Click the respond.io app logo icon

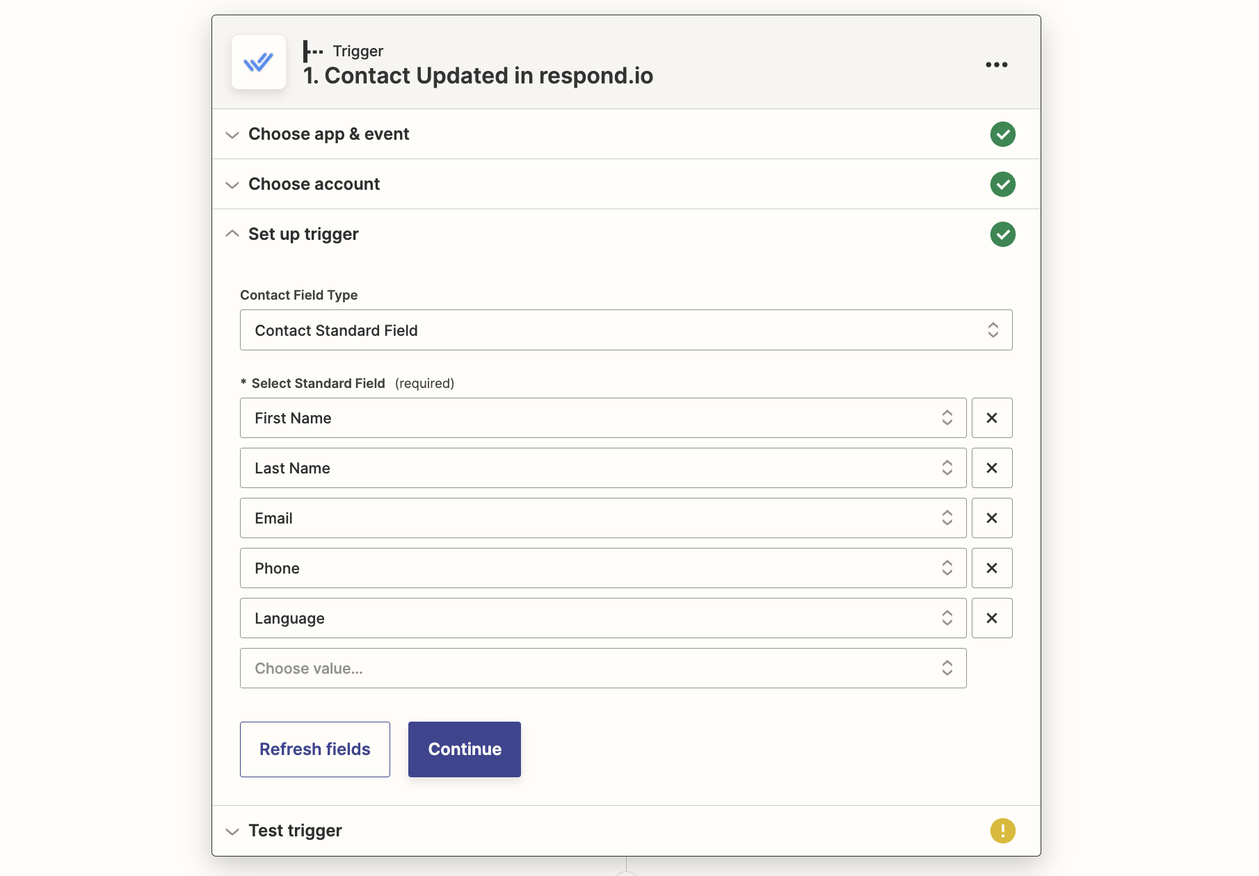[258, 62]
